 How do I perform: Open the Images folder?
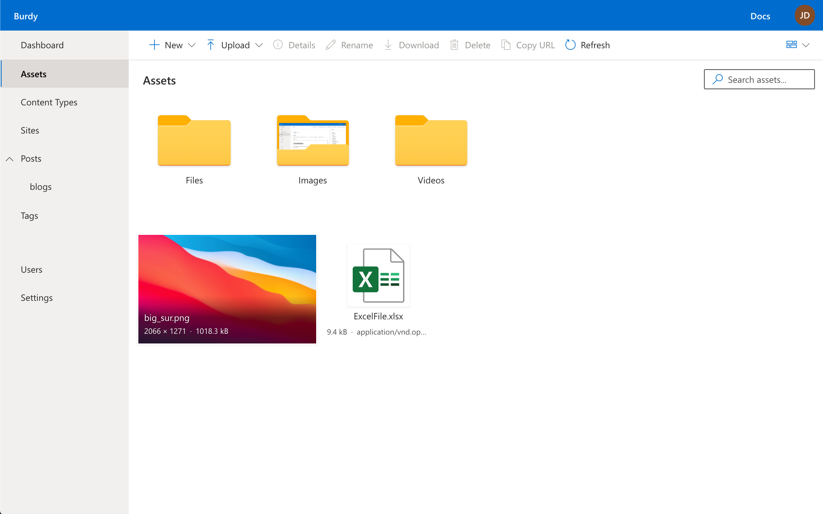(x=313, y=141)
